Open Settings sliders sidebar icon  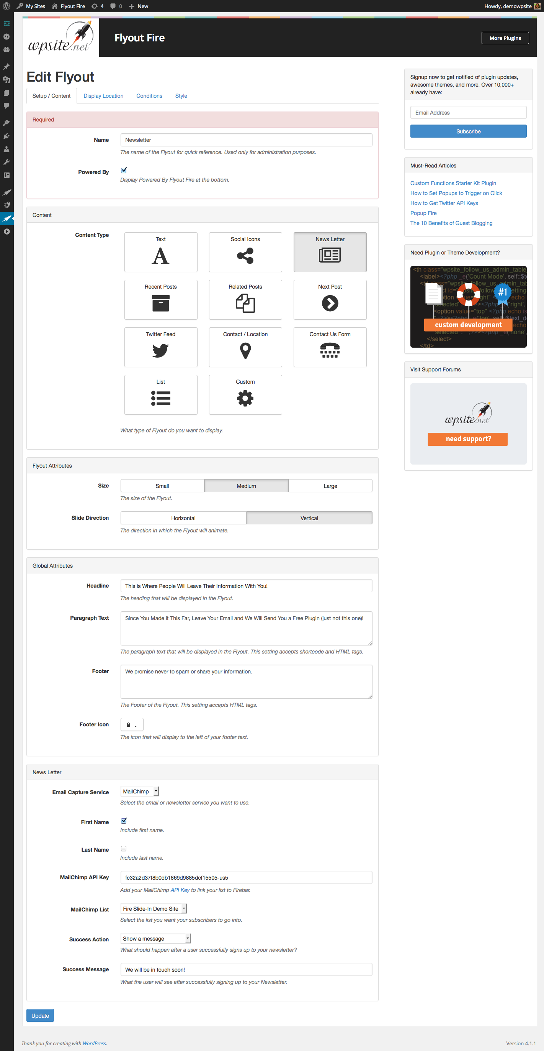[x=7, y=175]
